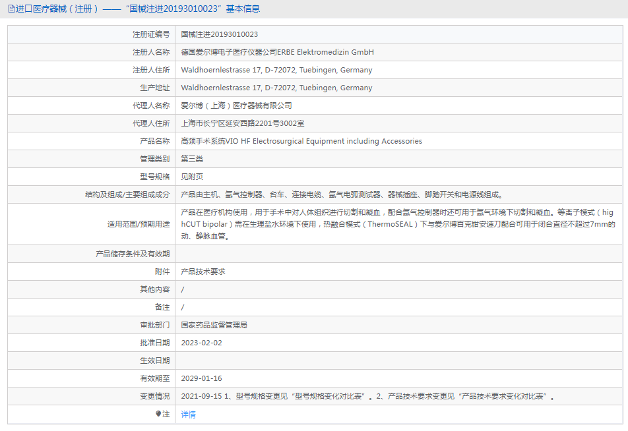This screenshot has height=431, width=628.
Task: Click the 有效期至 value 2029-01-16
Action: 201,378
